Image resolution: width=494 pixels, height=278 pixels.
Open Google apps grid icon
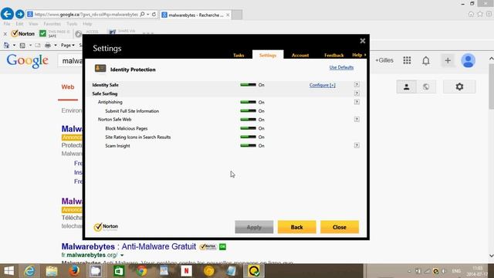coord(407,60)
